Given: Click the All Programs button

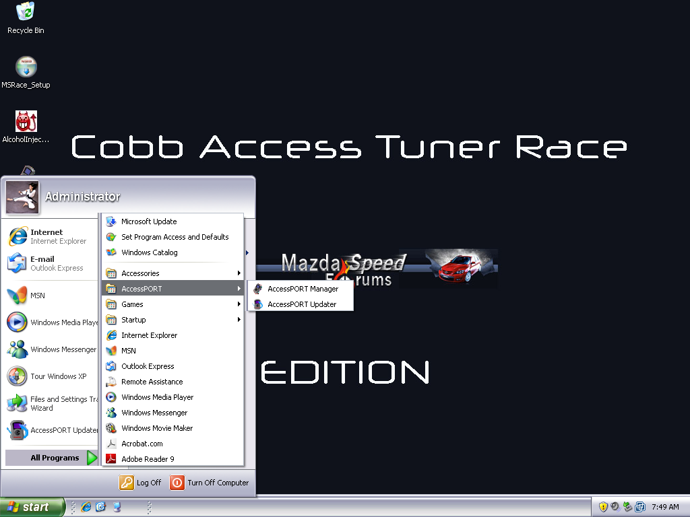Looking at the screenshot, I should coord(51,458).
